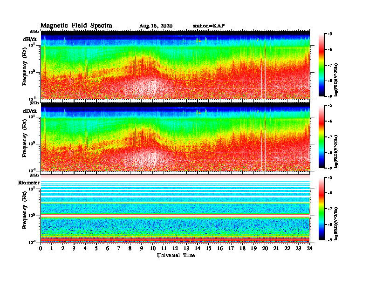Click the color scale bar beside the dH/dt panel
The height and width of the screenshot is (285, 369).
[x=321, y=65]
